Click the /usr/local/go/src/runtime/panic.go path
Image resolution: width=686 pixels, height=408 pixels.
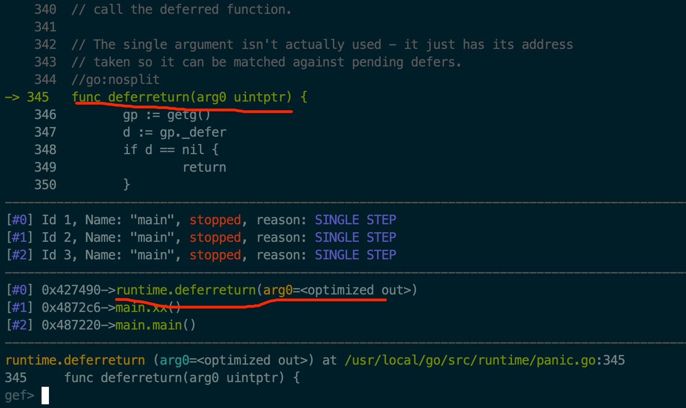tap(470, 360)
